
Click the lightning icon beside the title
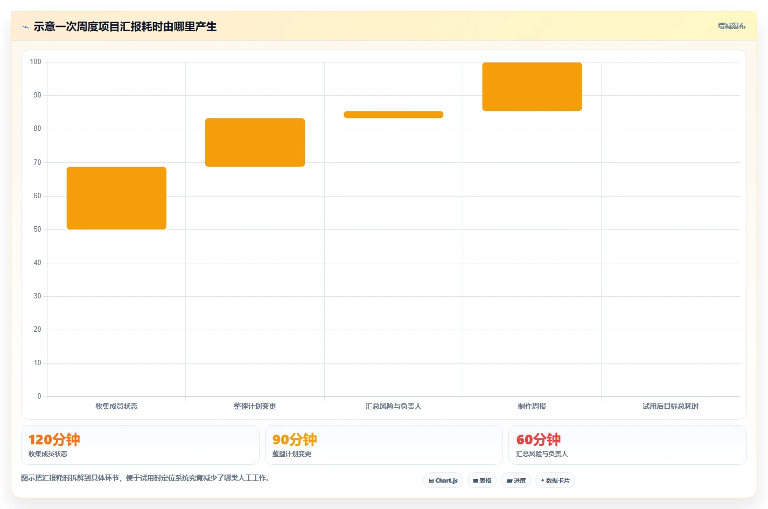click(x=25, y=27)
